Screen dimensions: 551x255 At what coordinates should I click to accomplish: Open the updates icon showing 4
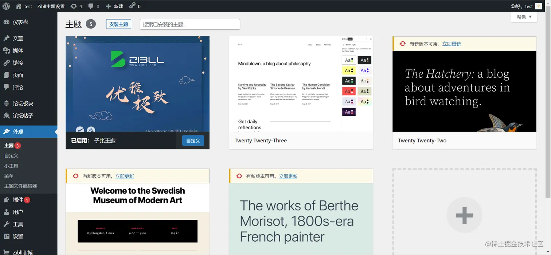click(x=74, y=6)
